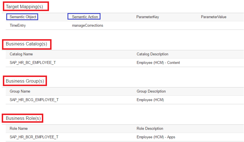The height and width of the screenshot is (142, 244).
Task: Click the Group Name column header
Action: click(20, 91)
